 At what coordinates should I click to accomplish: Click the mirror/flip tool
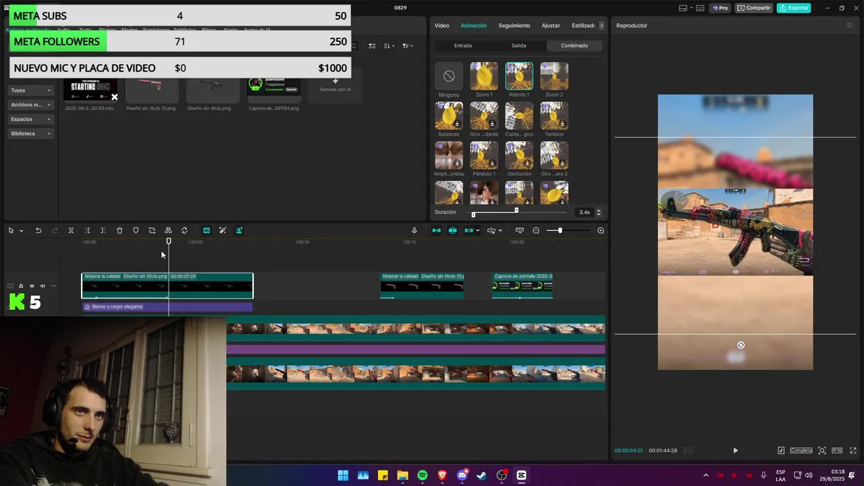168,231
